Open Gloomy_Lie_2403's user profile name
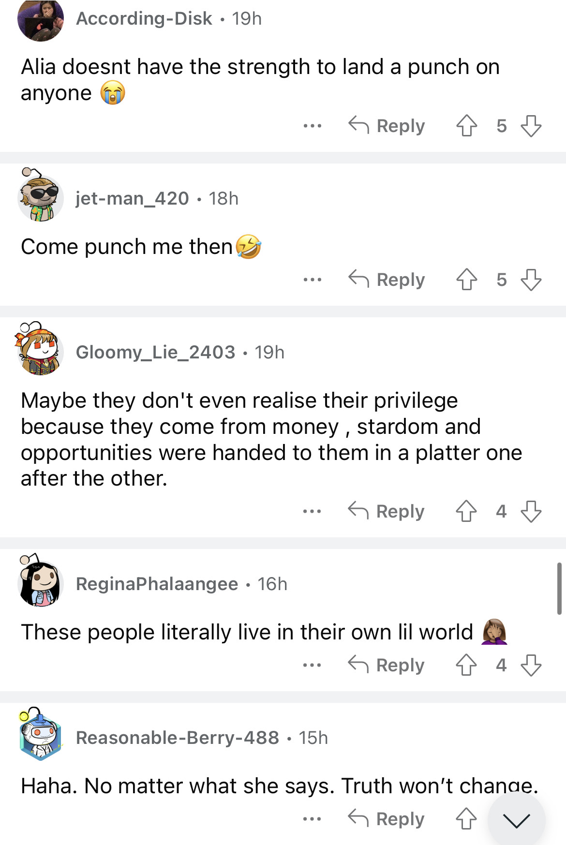 tap(155, 352)
